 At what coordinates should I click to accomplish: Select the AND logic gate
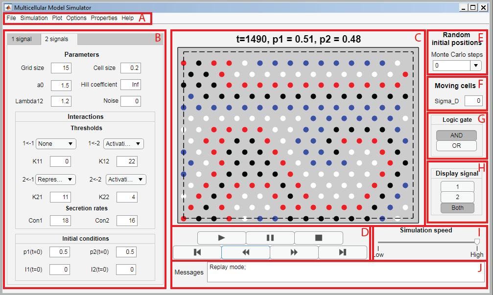click(456, 136)
